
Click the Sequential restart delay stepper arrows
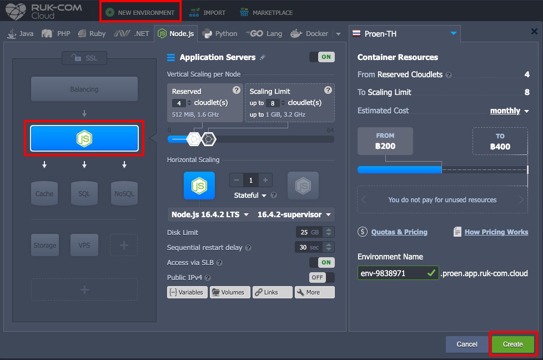329,247
